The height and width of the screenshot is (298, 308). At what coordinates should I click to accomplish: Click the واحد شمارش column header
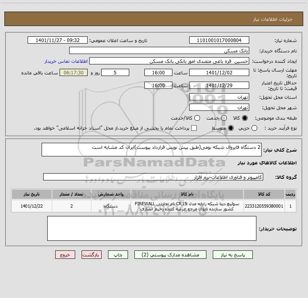click(x=111, y=194)
